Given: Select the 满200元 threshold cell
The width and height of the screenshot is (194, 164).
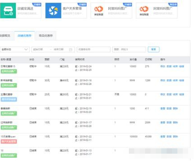Looking at the screenshot, I should pos(64,94).
